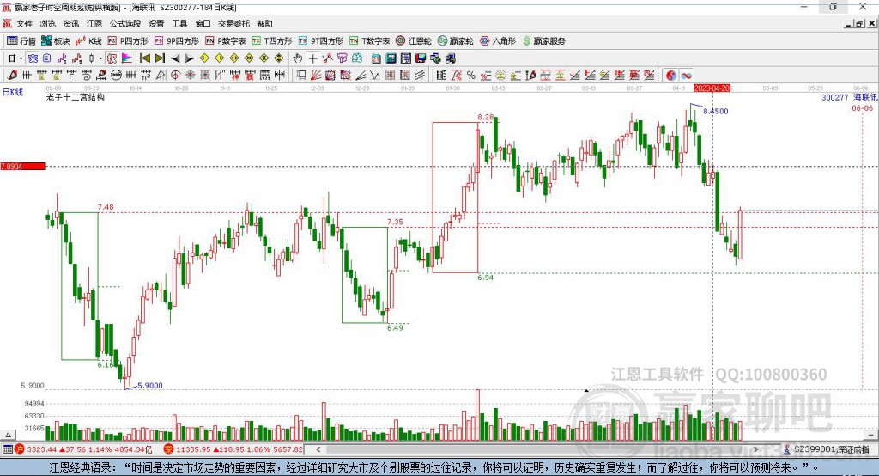Open the 资讯 menu
879x476 pixels.
pyautogui.click(x=71, y=23)
